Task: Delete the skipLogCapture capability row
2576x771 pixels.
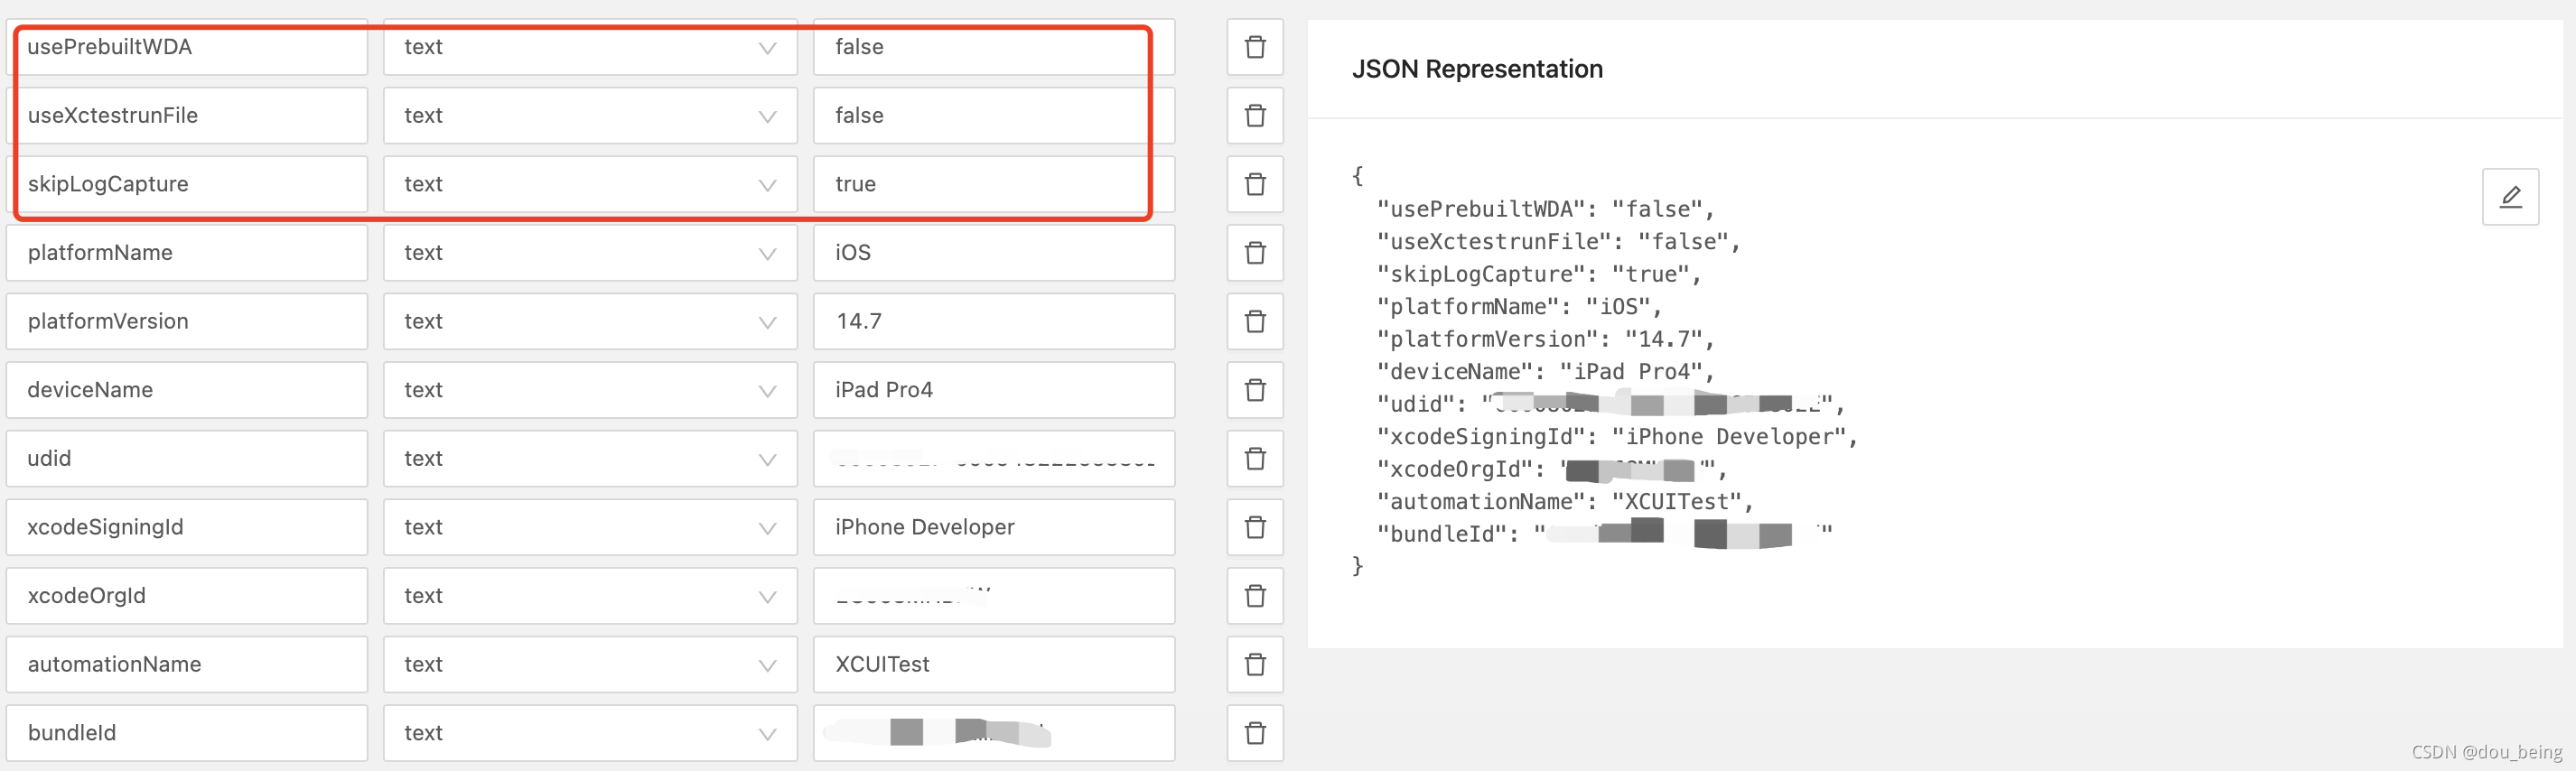Action: [1255, 184]
